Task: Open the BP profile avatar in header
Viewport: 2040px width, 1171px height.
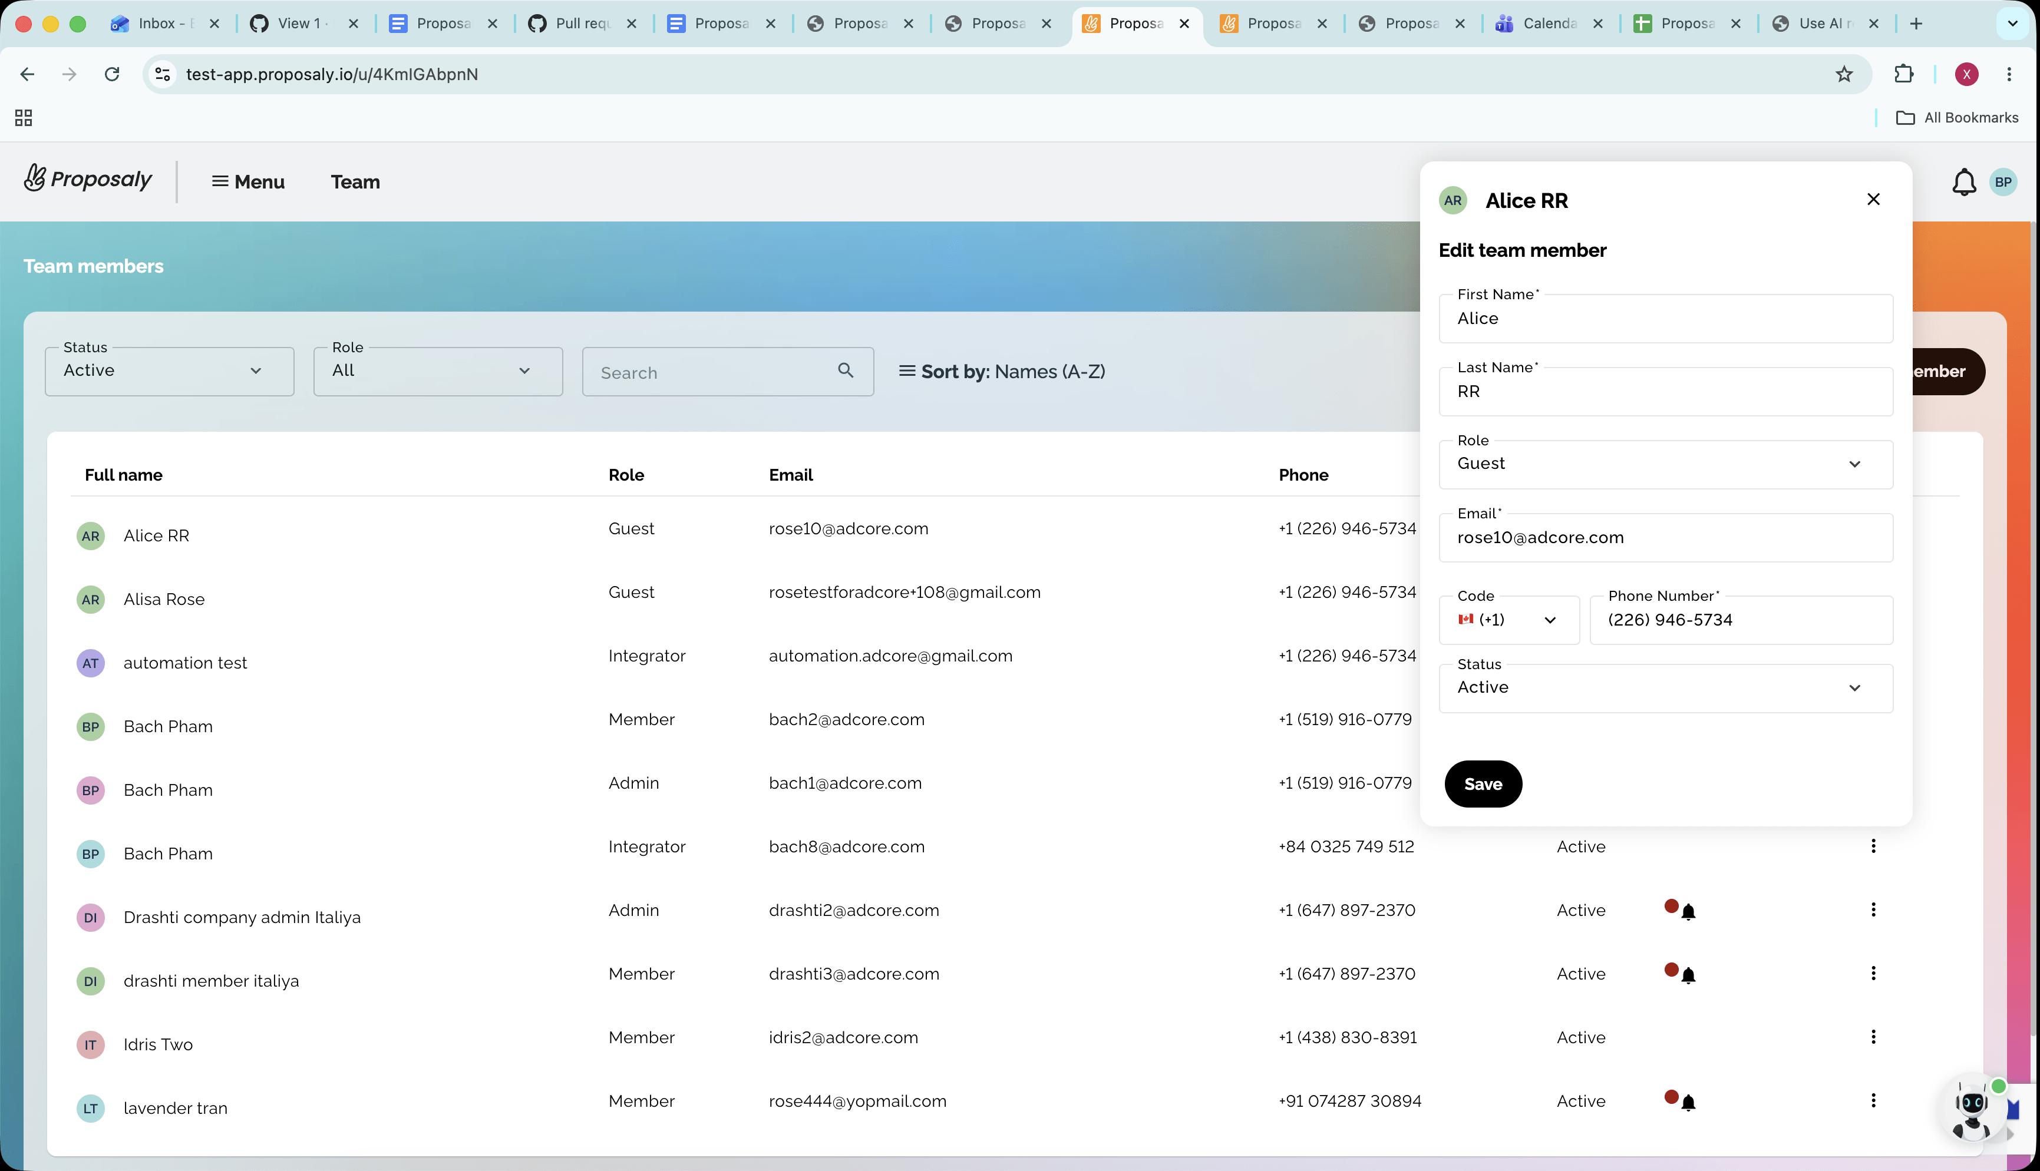Action: tap(2003, 182)
